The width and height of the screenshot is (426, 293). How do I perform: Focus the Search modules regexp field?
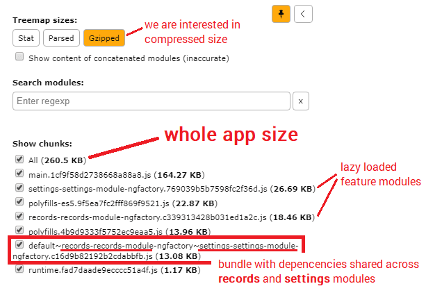[151, 101]
